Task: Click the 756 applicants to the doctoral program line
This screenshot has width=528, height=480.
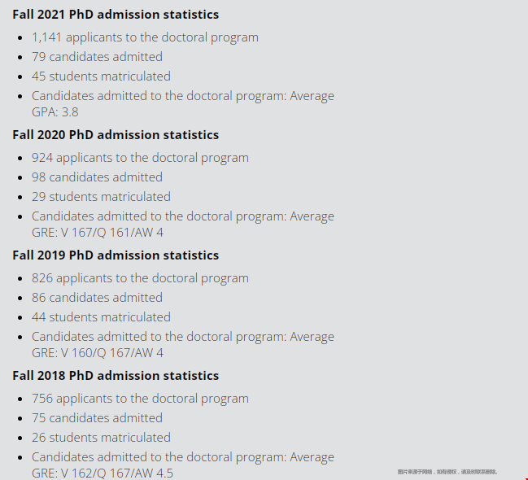Action: coord(140,399)
